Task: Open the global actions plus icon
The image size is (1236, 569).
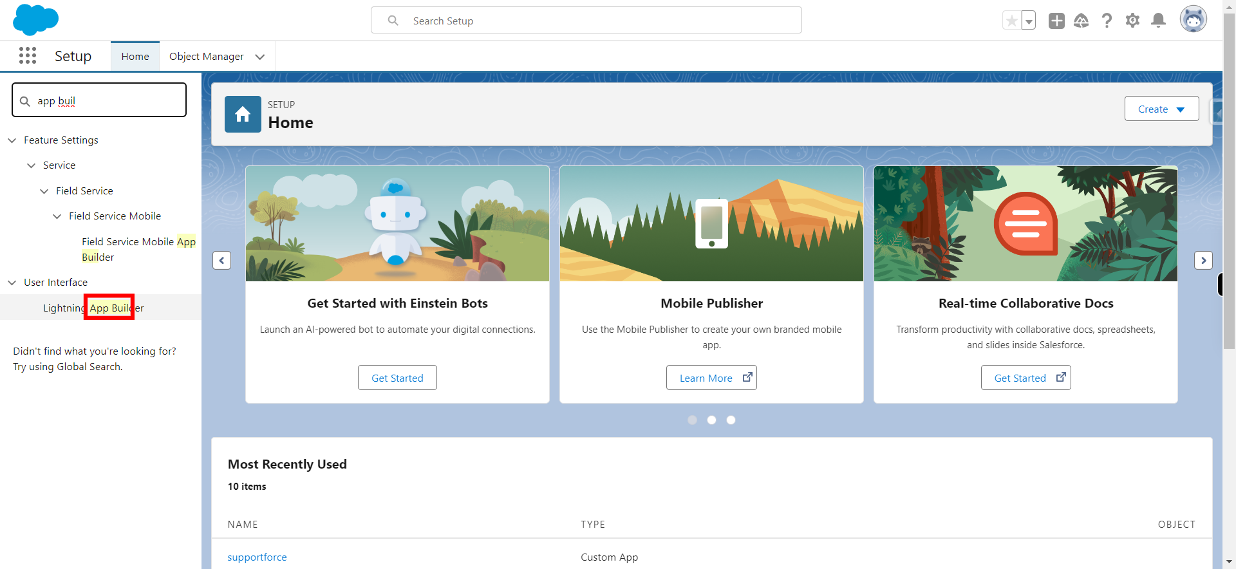Action: 1056,21
